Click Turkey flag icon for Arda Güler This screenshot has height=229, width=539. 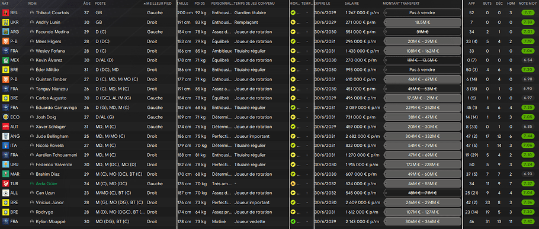pyautogui.click(x=5, y=183)
